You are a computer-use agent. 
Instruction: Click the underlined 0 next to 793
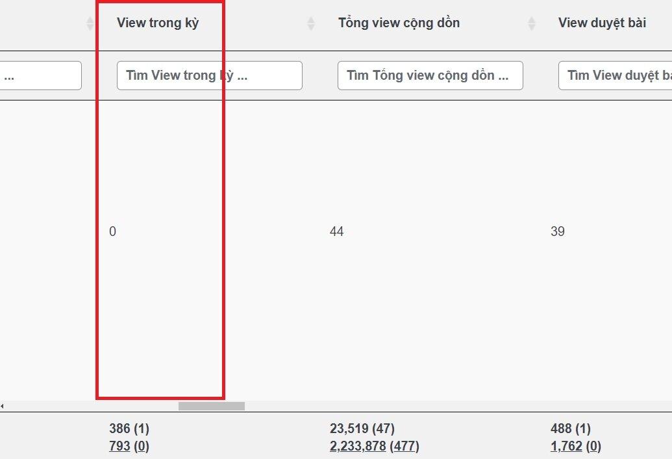coord(142,445)
